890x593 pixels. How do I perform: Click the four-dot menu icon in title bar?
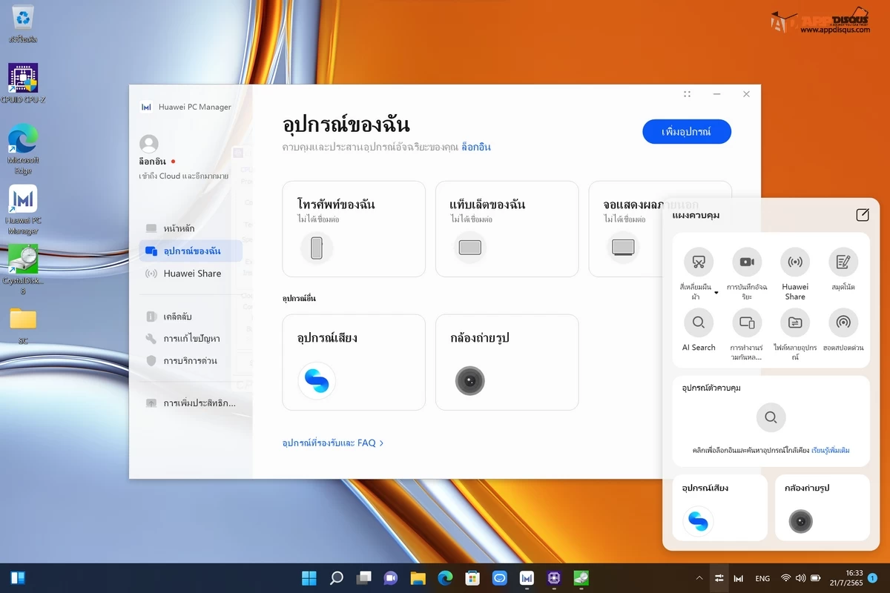tap(687, 94)
